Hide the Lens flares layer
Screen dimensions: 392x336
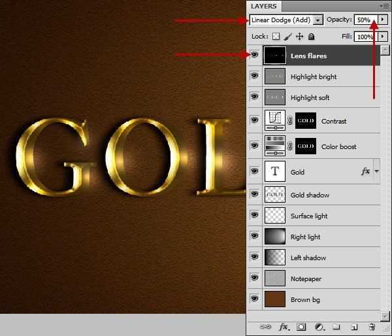pyautogui.click(x=255, y=55)
